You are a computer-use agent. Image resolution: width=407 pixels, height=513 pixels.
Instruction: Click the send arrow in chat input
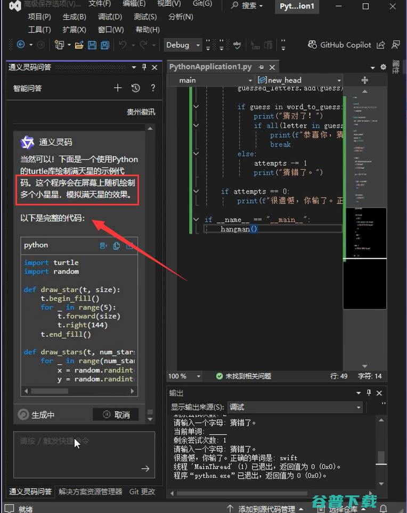tap(145, 469)
